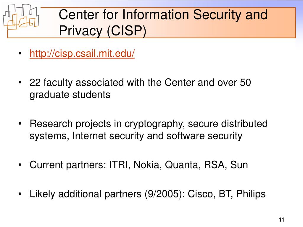Click the bullet before 'Current partners'
This screenshot has height=227, width=303.
click(20, 165)
